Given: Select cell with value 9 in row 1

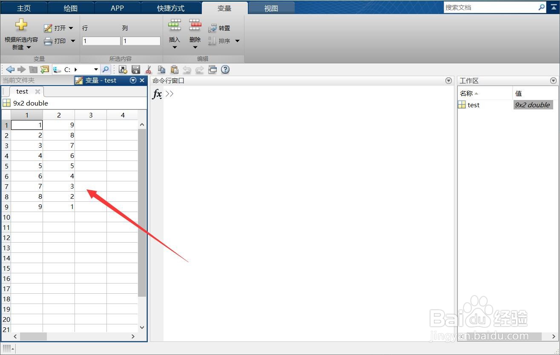Looking at the screenshot, I should [59, 125].
